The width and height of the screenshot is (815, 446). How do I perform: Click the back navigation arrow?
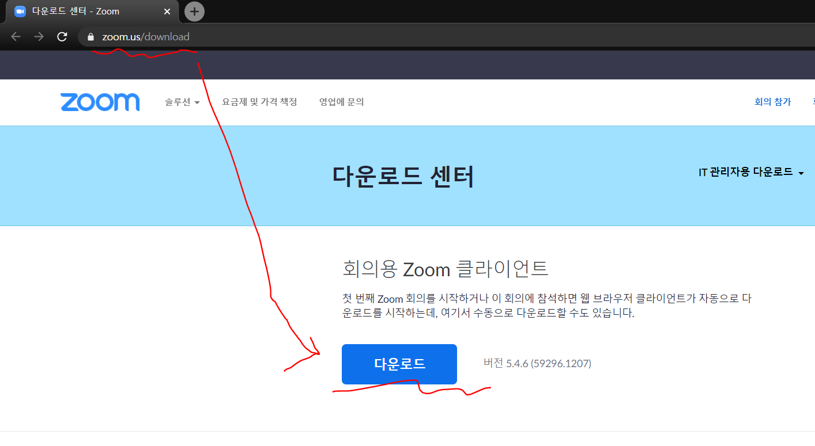pyautogui.click(x=16, y=37)
